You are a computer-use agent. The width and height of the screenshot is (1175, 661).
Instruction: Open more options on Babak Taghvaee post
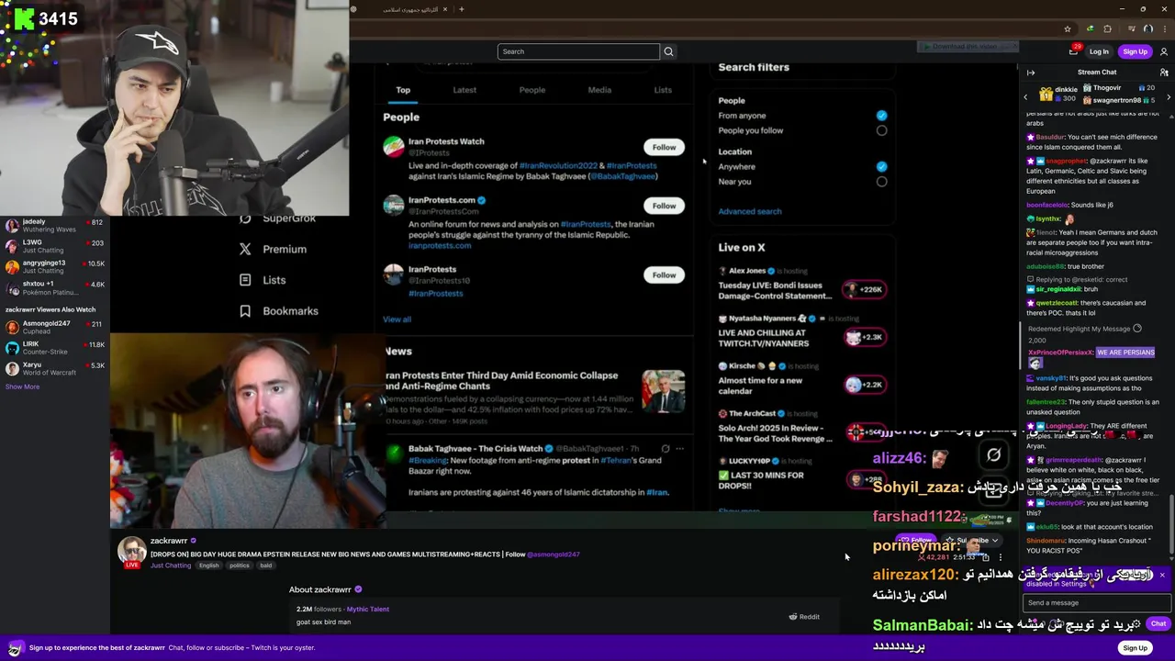[679, 449]
